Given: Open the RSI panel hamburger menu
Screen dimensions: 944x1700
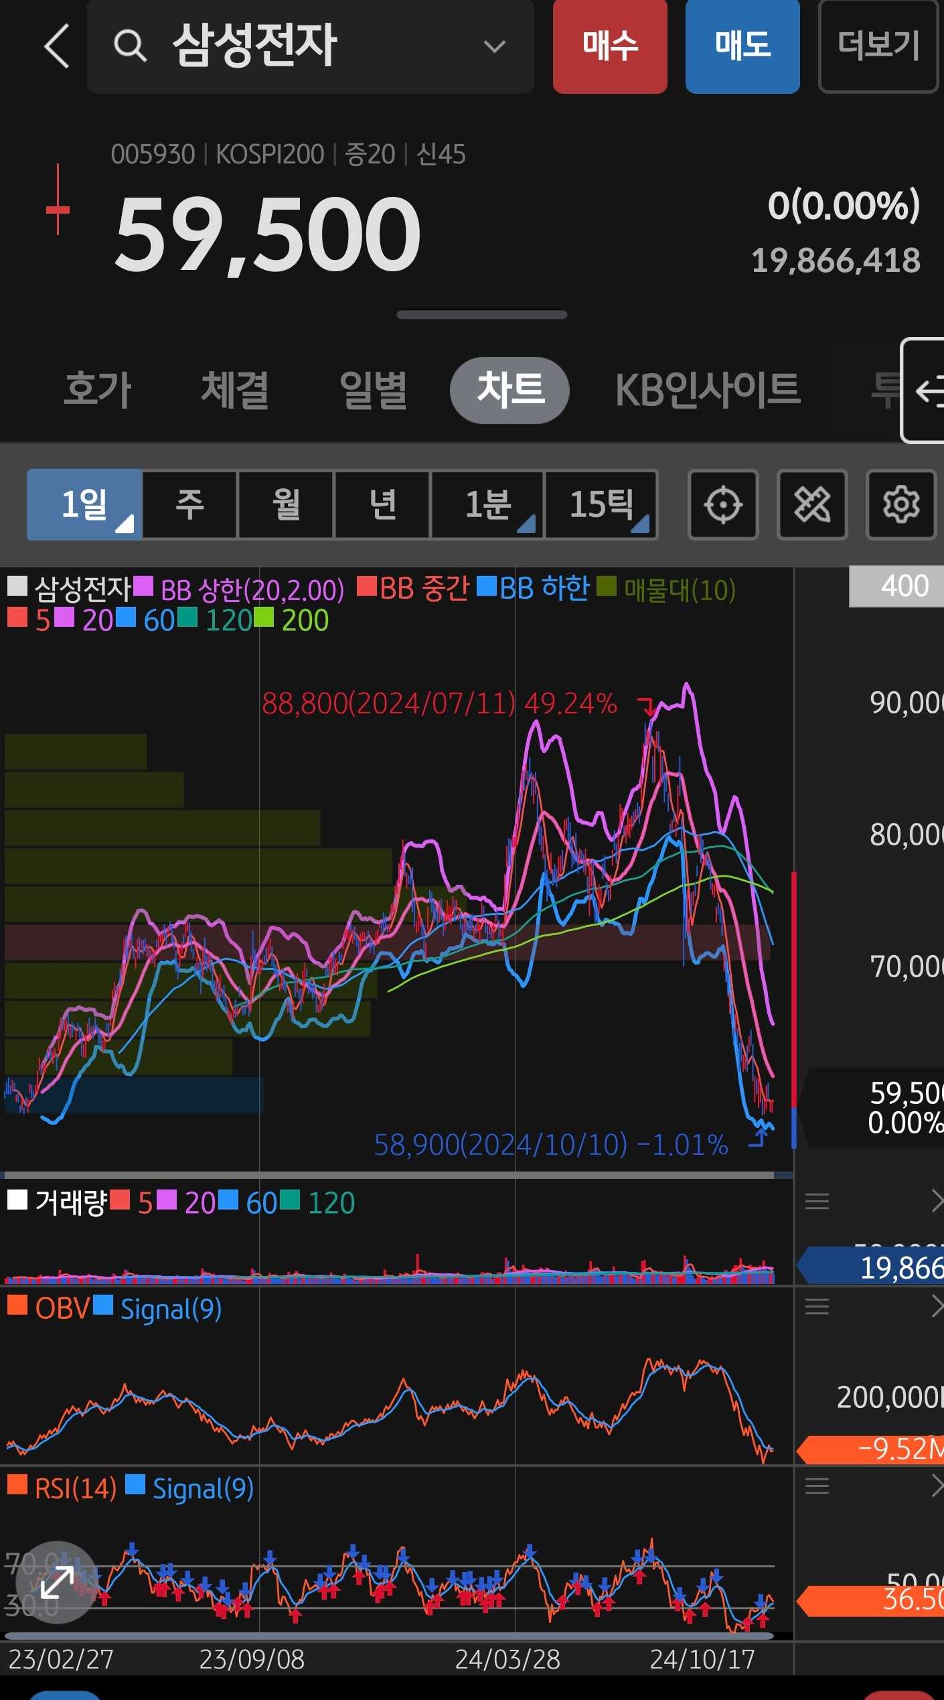Looking at the screenshot, I should tap(817, 1486).
